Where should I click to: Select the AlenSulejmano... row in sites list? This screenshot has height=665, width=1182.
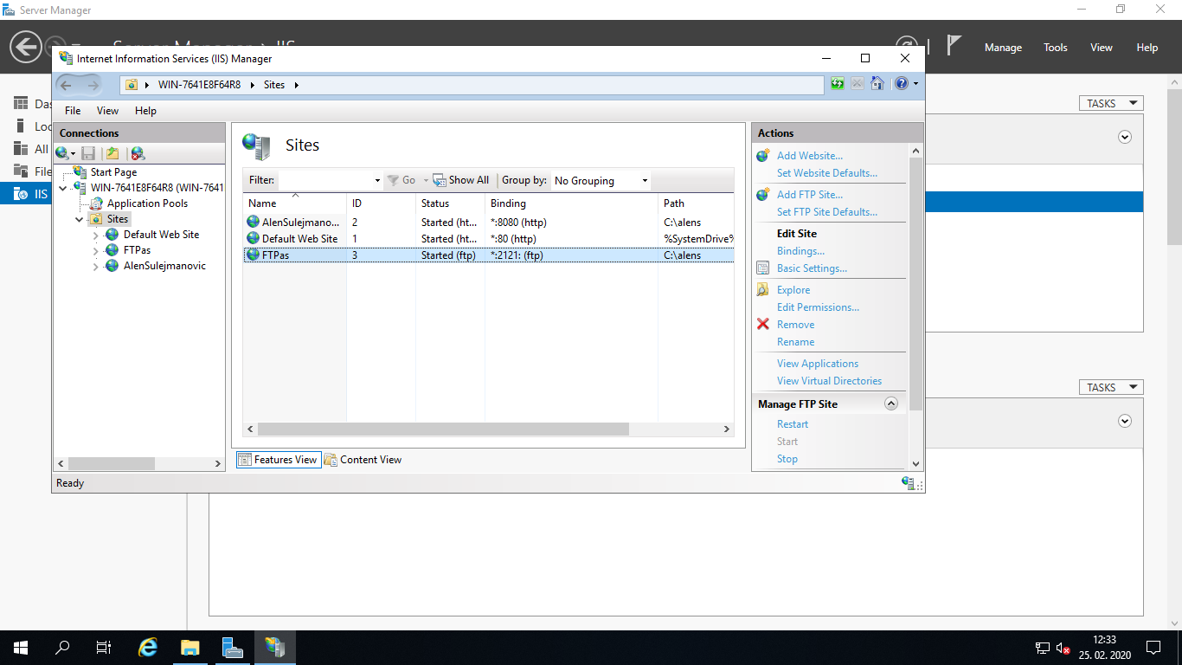click(x=488, y=223)
